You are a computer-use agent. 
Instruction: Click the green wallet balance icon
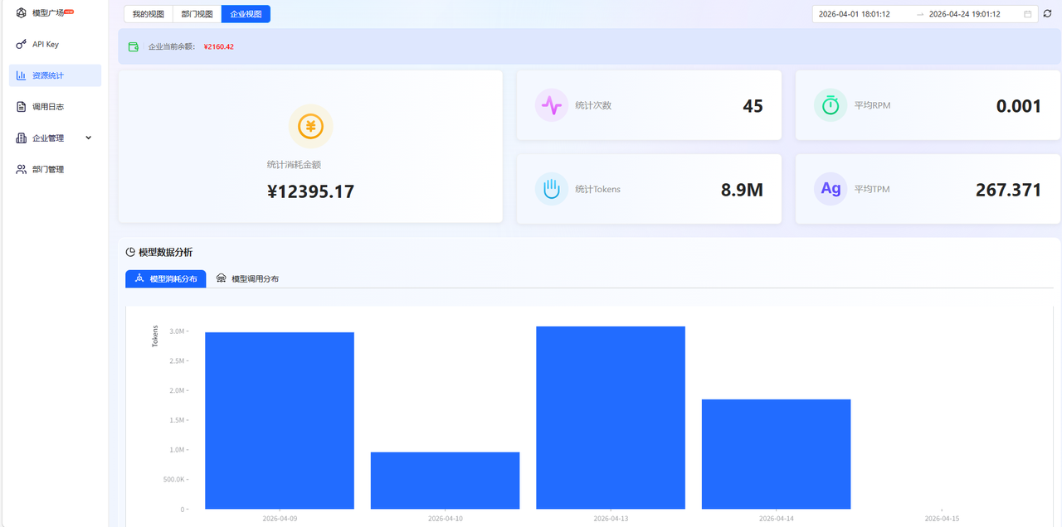(133, 46)
